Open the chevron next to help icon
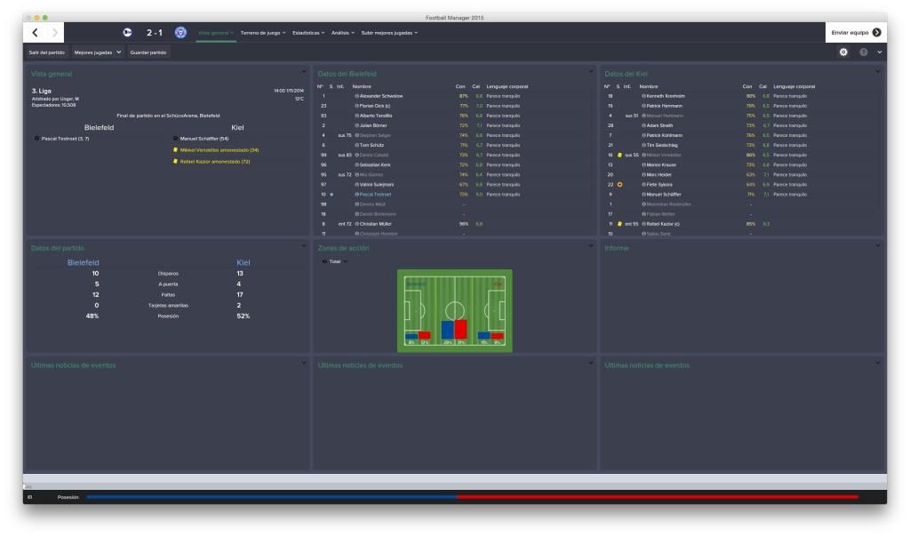The width and height of the screenshot is (910, 537). click(879, 52)
